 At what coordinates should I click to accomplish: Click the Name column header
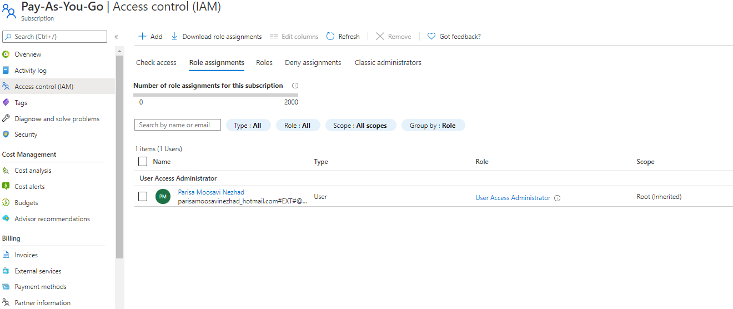[162, 162]
